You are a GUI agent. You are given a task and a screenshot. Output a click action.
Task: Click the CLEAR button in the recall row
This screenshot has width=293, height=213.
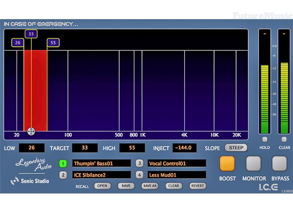click(174, 186)
